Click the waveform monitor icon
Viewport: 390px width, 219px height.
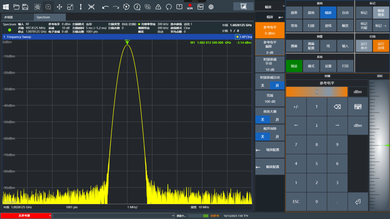(x=200, y=7)
